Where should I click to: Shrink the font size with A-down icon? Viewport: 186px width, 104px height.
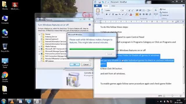click(x=133, y=10)
